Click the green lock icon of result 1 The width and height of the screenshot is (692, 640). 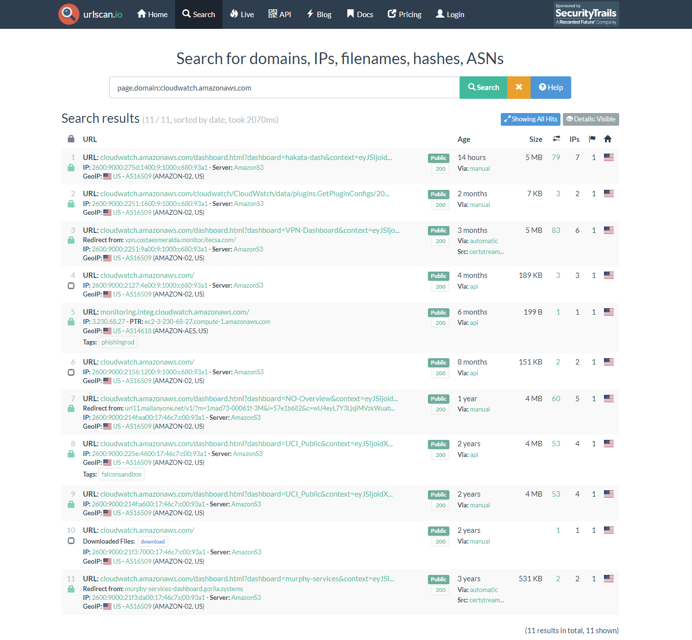(71, 168)
